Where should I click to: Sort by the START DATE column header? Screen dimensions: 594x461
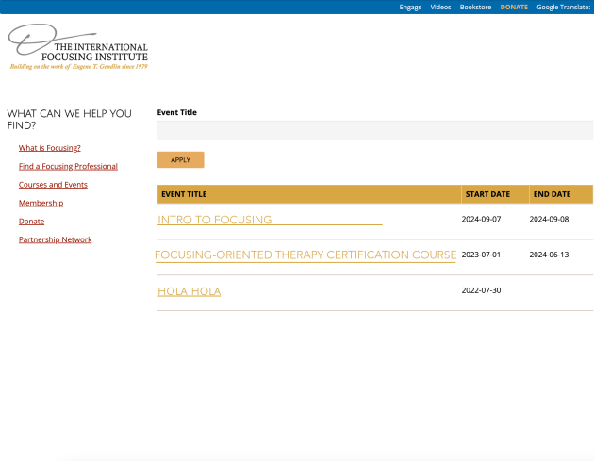tap(487, 194)
